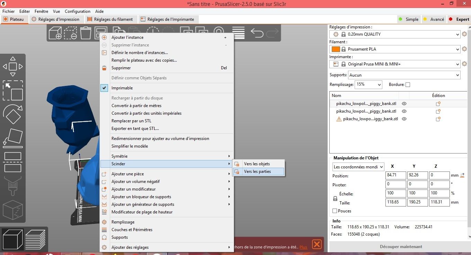Viewport: 471px width, 255px height.
Task: Open the Réglages de l'Imprimante tab
Action: point(168,19)
